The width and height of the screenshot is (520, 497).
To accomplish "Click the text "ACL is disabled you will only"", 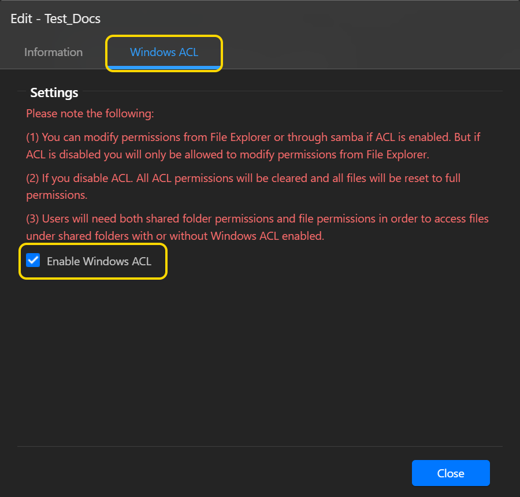I will pos(96,155).
